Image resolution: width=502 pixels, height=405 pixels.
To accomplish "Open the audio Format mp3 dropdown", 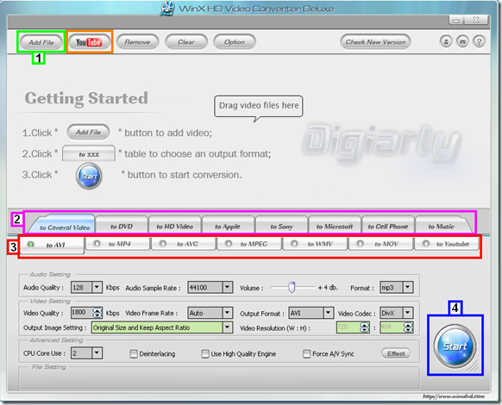I will (408, 287).
